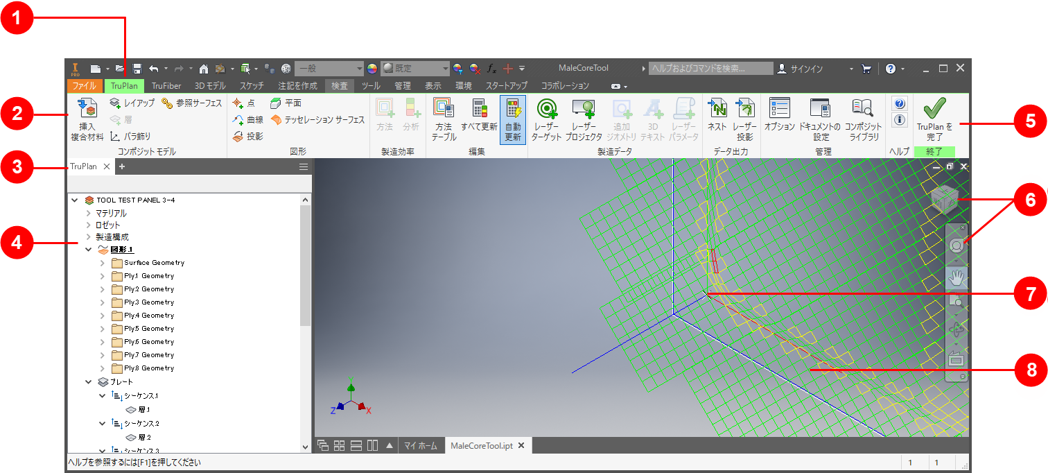The height and width of the screenshot is (473, 1048).
Task: Click すべて更新 update all
Action: (x=479, y=115)
